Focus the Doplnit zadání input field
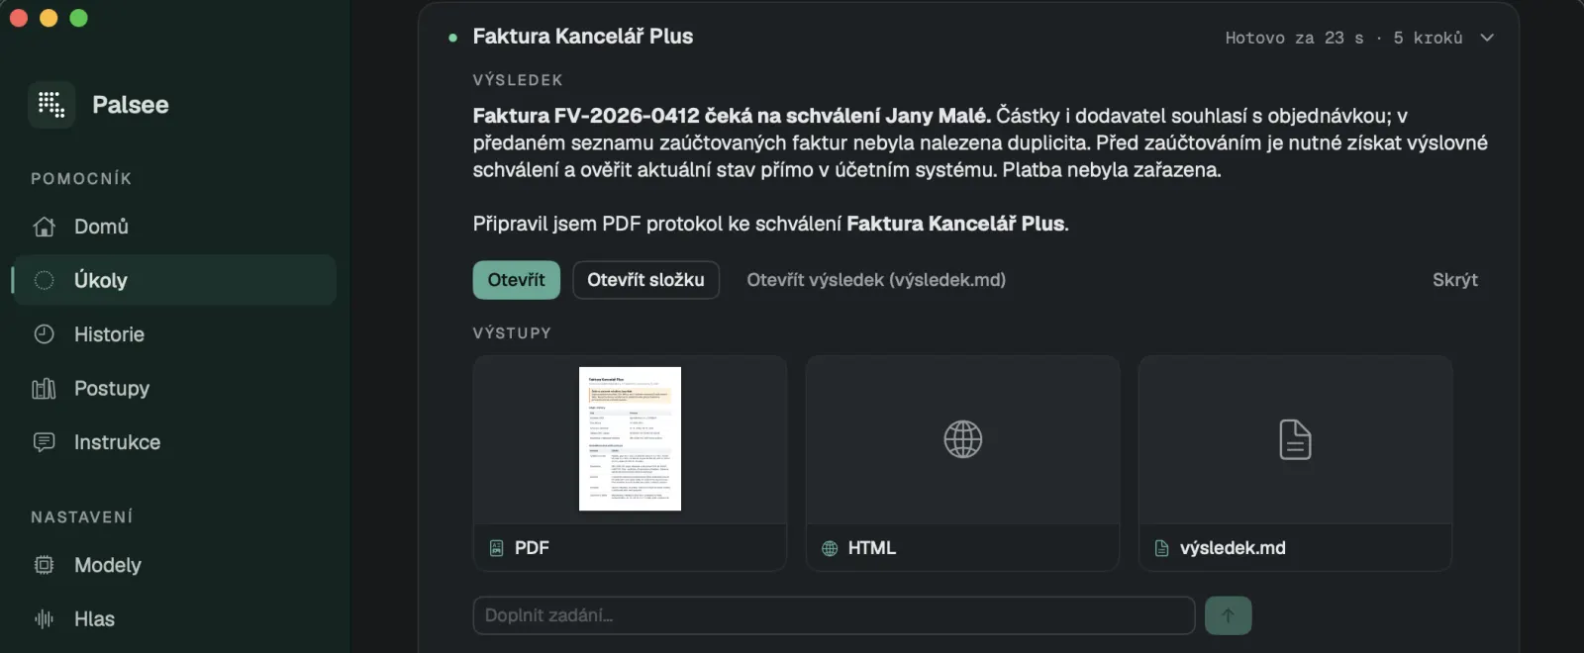The image size is (1584, 653). [834, 615]
